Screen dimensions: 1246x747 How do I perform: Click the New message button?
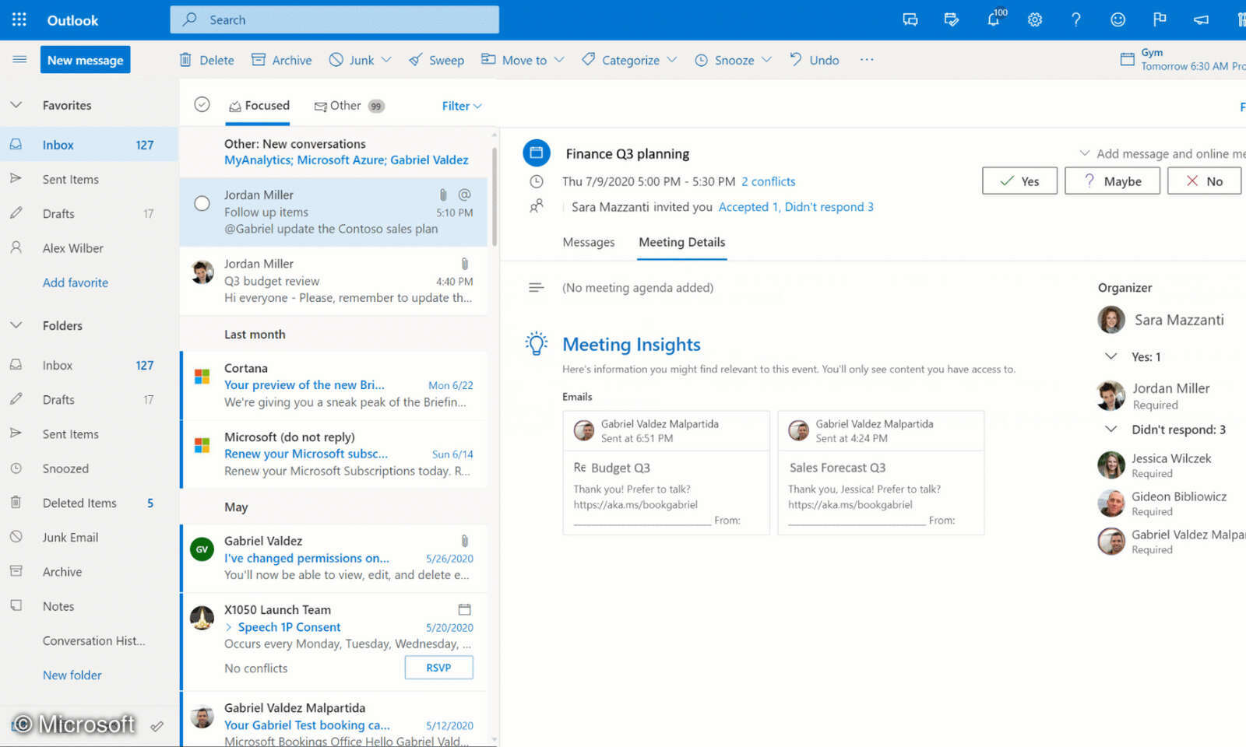85,59
